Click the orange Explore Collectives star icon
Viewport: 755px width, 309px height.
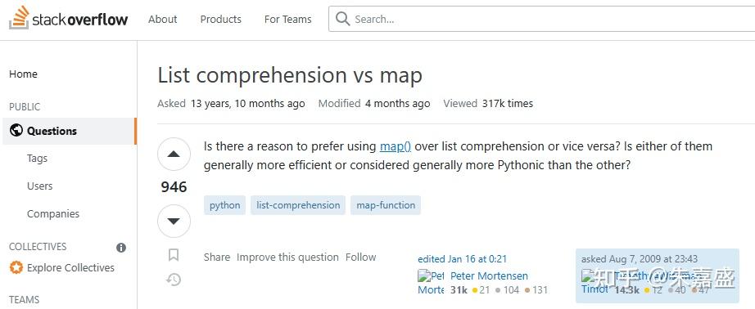(x=16, y=267)
